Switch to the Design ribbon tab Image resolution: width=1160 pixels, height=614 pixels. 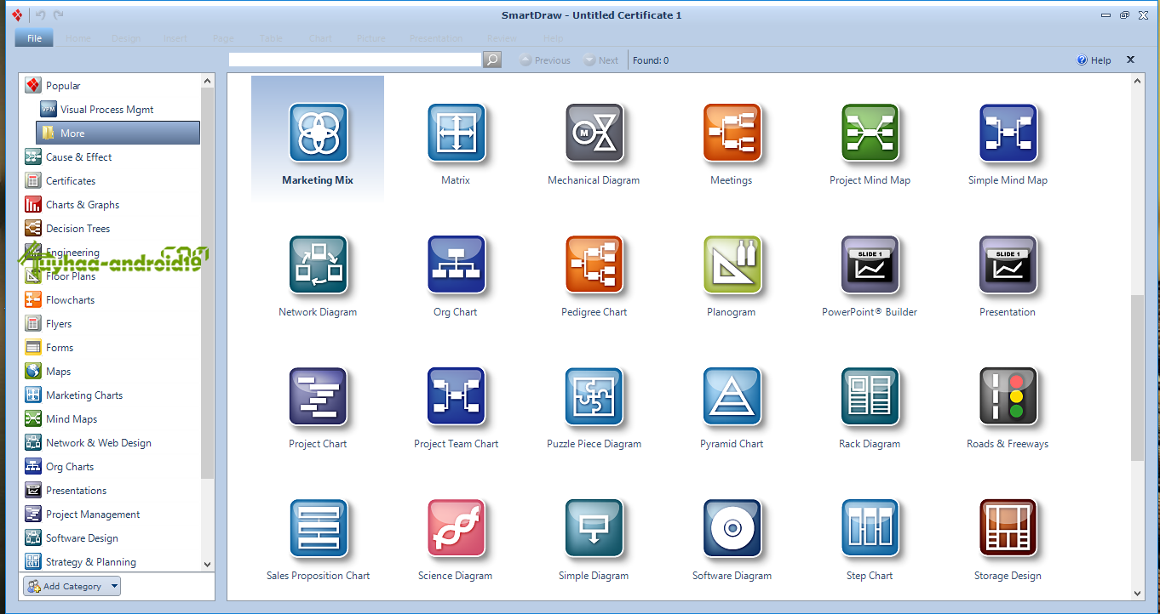126,38
